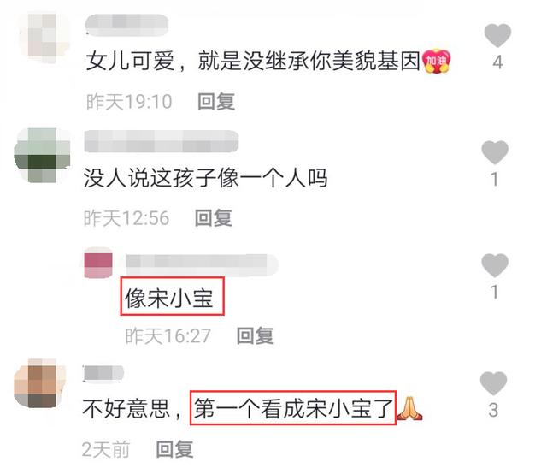Tap 回复 under the 2天前 comment

[174, 449]
